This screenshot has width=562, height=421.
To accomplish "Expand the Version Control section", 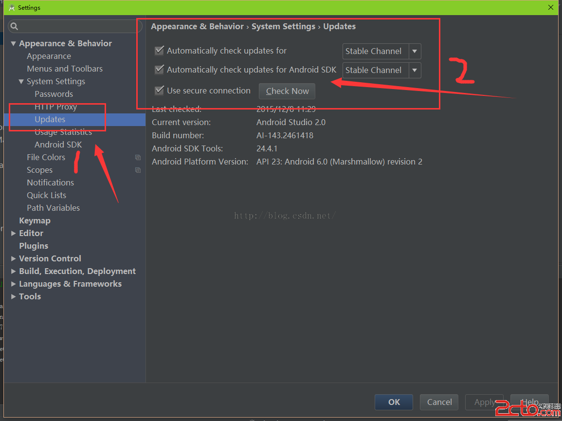I will (x=13, y=258).
